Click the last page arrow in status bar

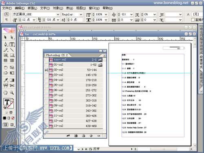(x=86, y=149)
